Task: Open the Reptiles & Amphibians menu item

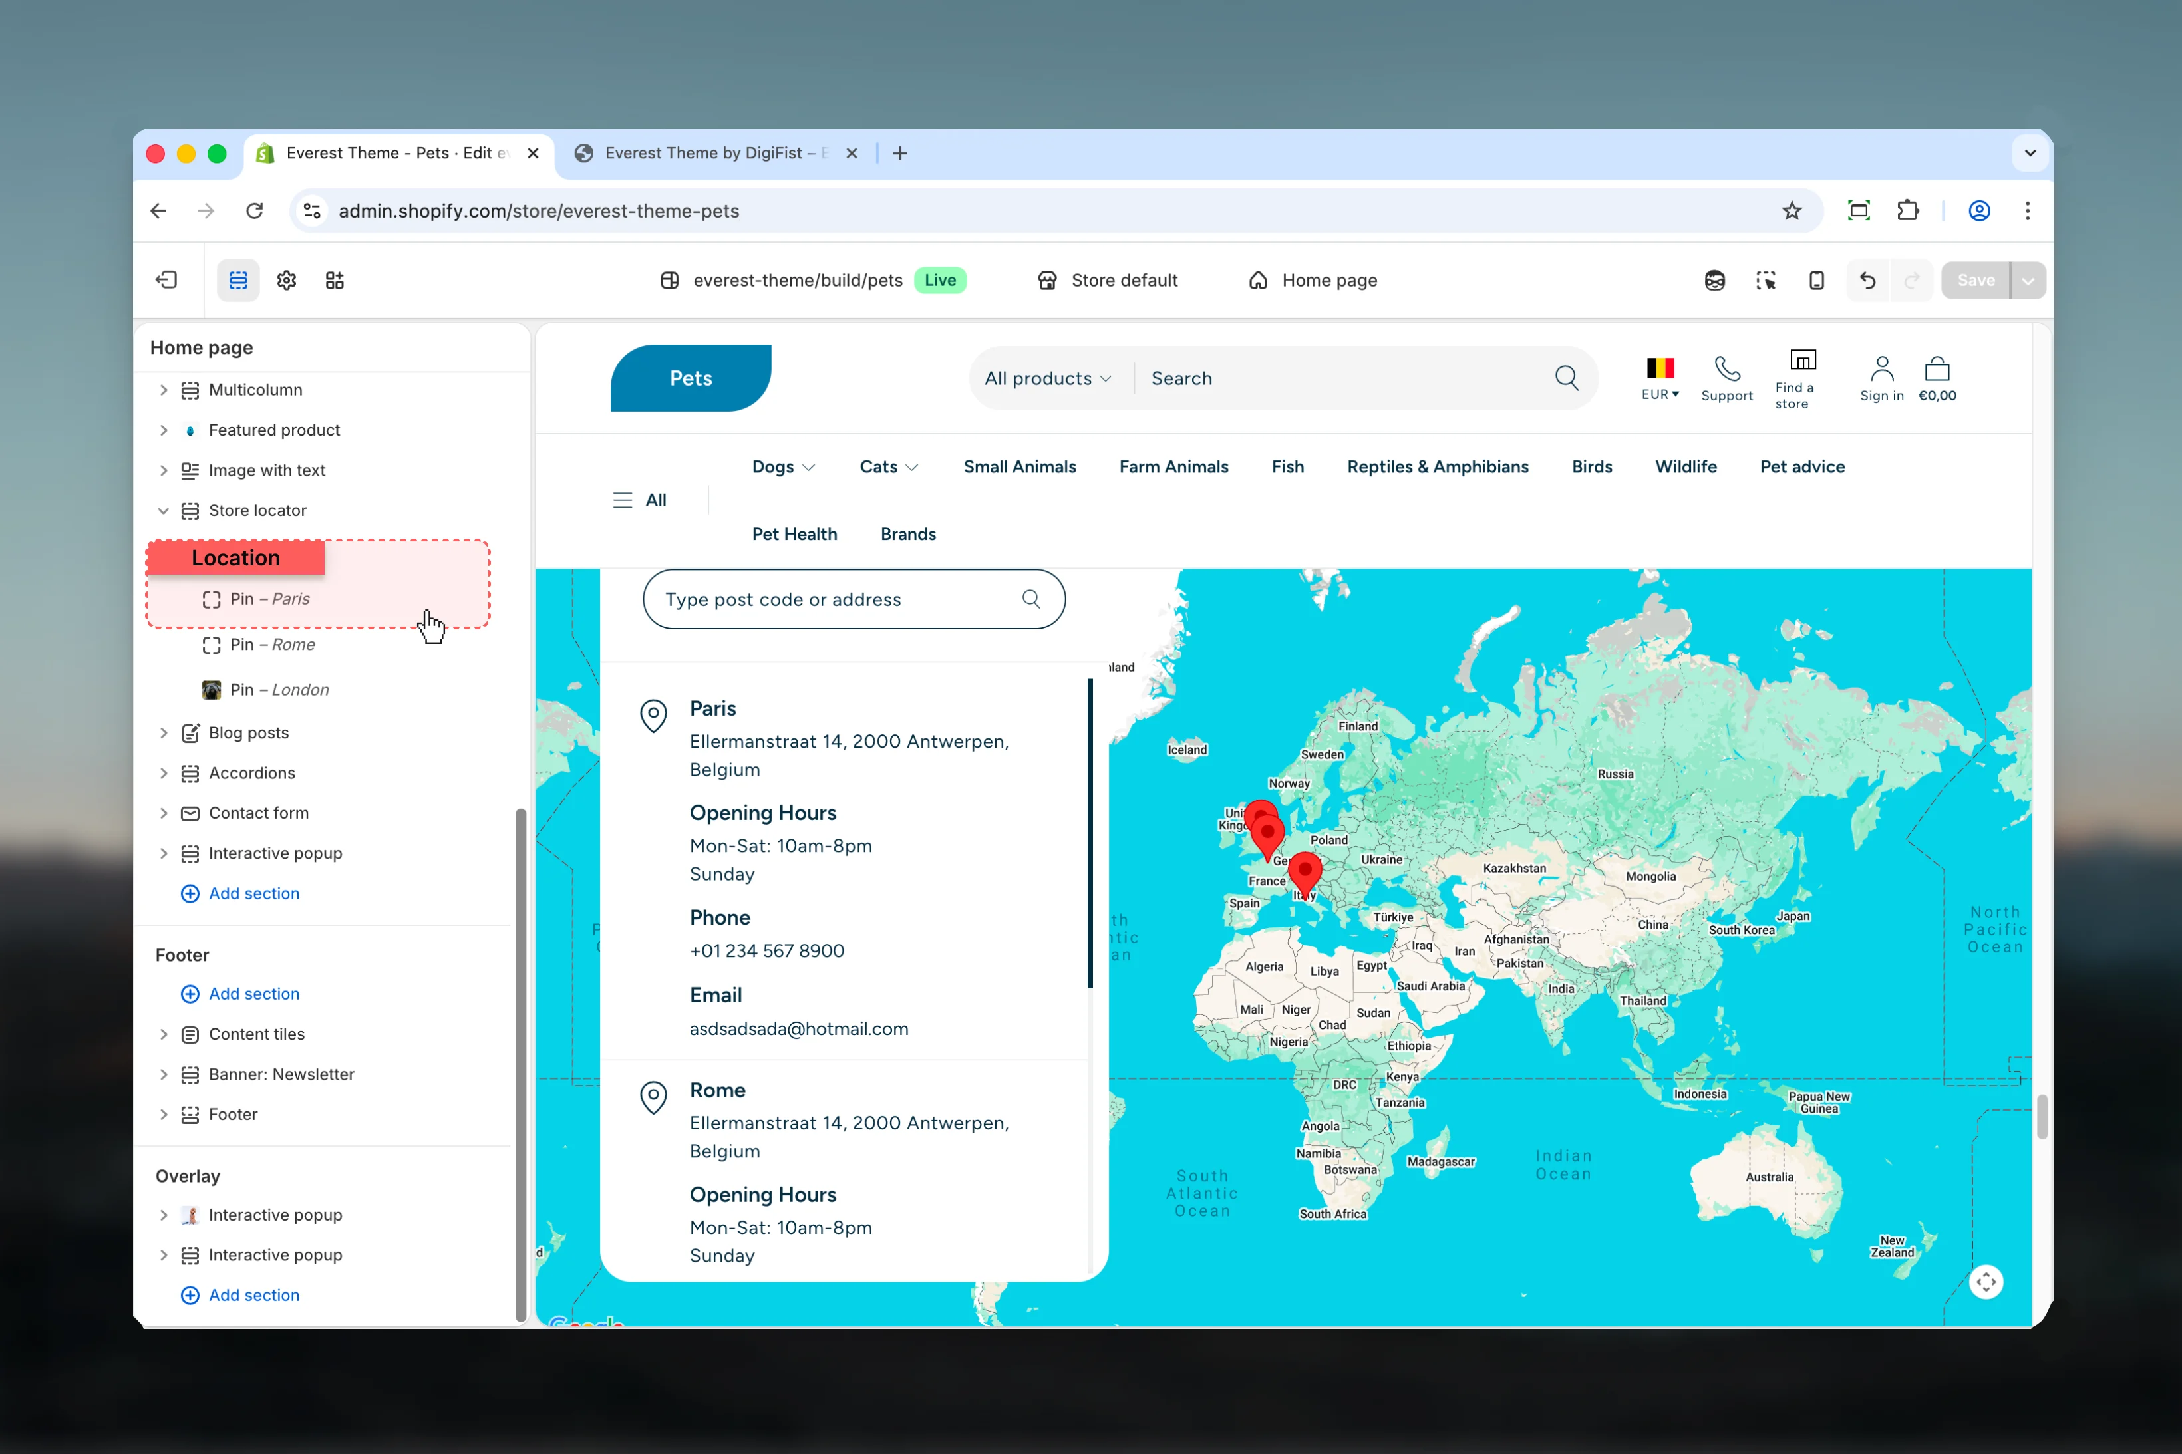Action: tap(1438, 466)
